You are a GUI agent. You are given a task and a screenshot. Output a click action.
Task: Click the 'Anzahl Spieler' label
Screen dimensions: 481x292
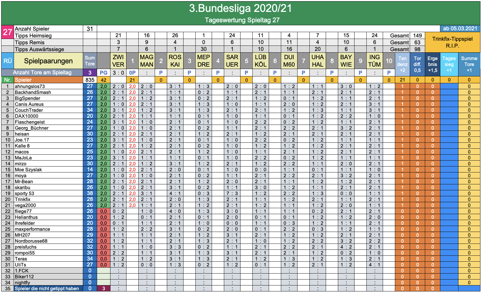(x=32, y=29)
